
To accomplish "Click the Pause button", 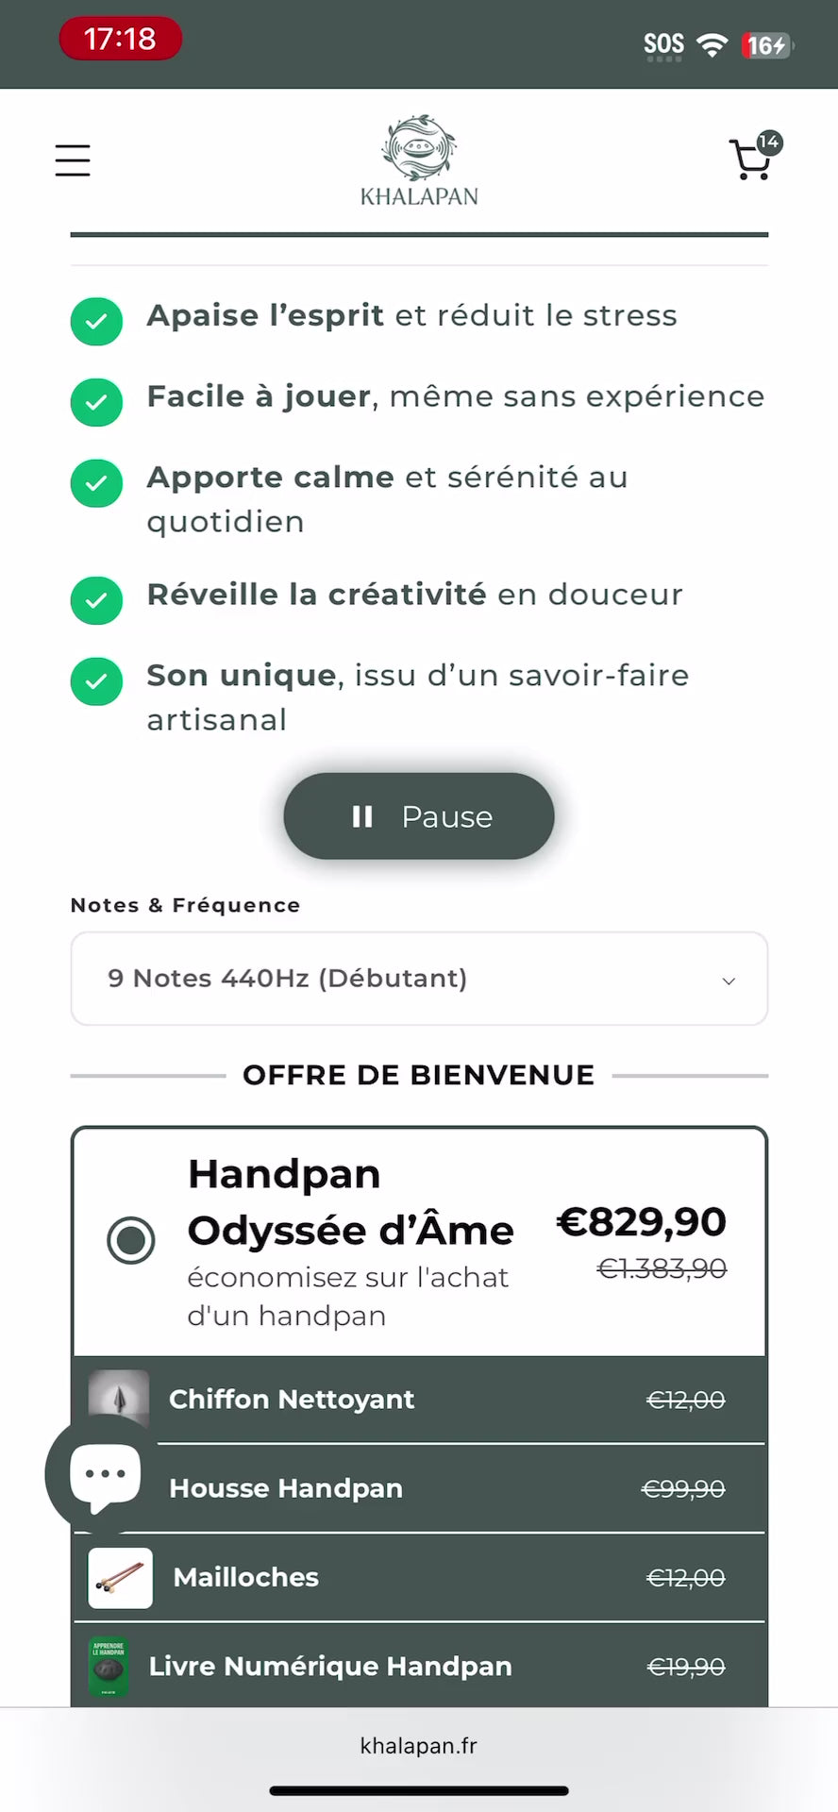I will point(419,816).
